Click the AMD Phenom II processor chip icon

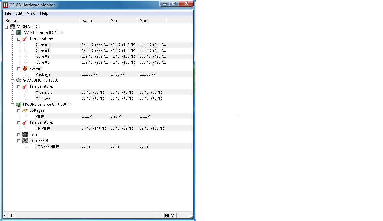[19, 33]
